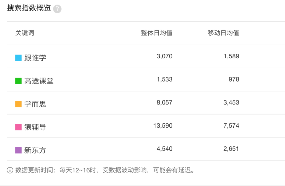Viewport: 285px width, 186px height.
Task: Click the info icon beside update notice
Action: coord(10,170)
